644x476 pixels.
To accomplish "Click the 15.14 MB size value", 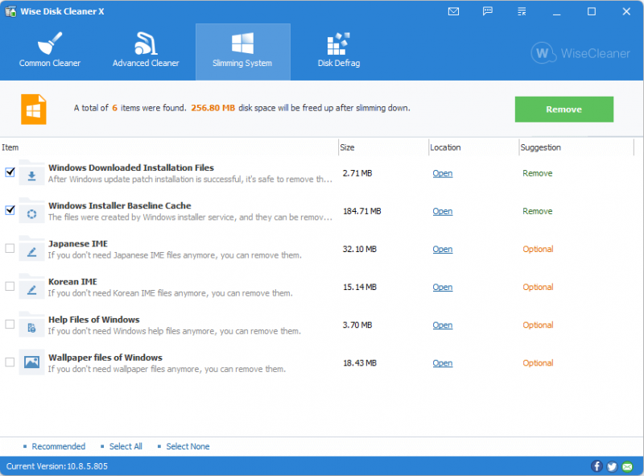I will pos(360,287).
